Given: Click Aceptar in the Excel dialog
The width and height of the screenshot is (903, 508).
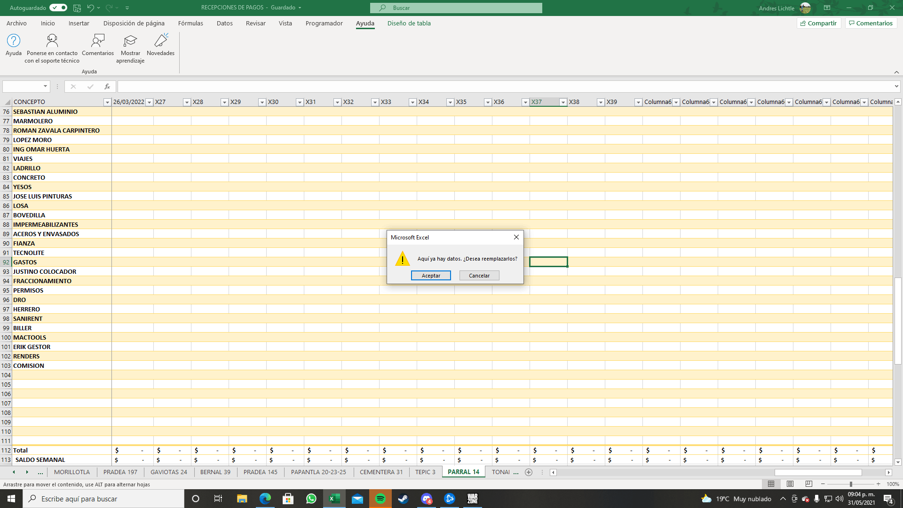Looking at the screenshot, I should pos(431,276).
